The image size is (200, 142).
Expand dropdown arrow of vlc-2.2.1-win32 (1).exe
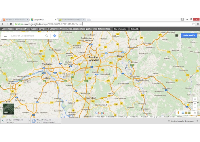tap(29, 120)
